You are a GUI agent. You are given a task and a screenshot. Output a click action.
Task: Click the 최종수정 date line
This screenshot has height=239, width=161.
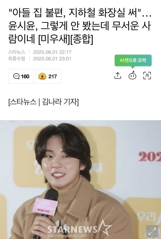pyautogui.click(x=40, y=59)
